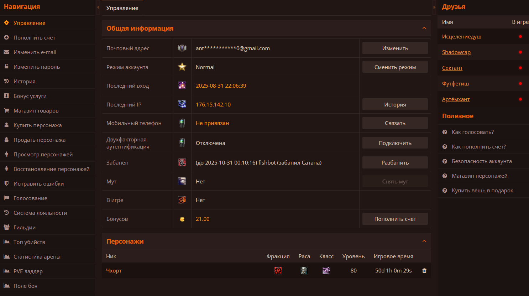Click the trash icon next to character Чхорт
Viewport: 529px width, 296px height.
[424, 271]
